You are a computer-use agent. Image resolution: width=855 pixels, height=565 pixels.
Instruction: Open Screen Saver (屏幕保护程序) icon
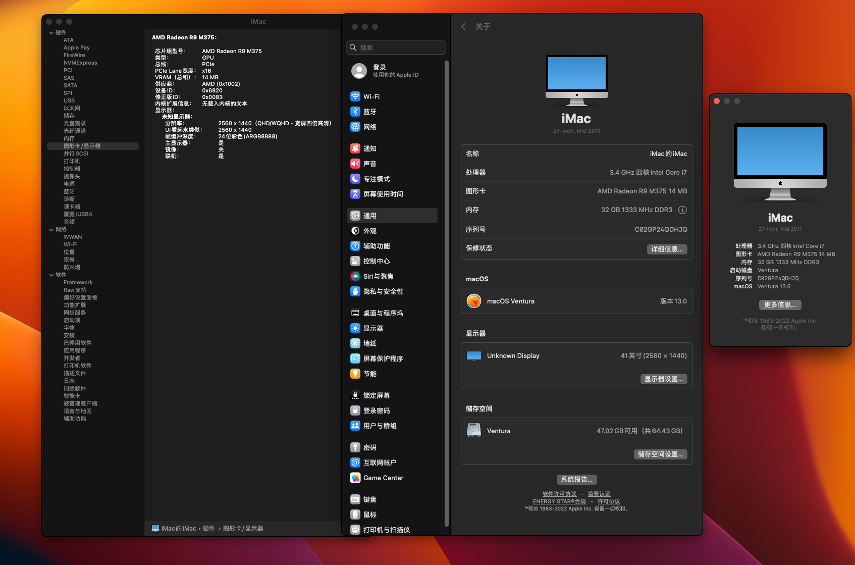[355, 358]
